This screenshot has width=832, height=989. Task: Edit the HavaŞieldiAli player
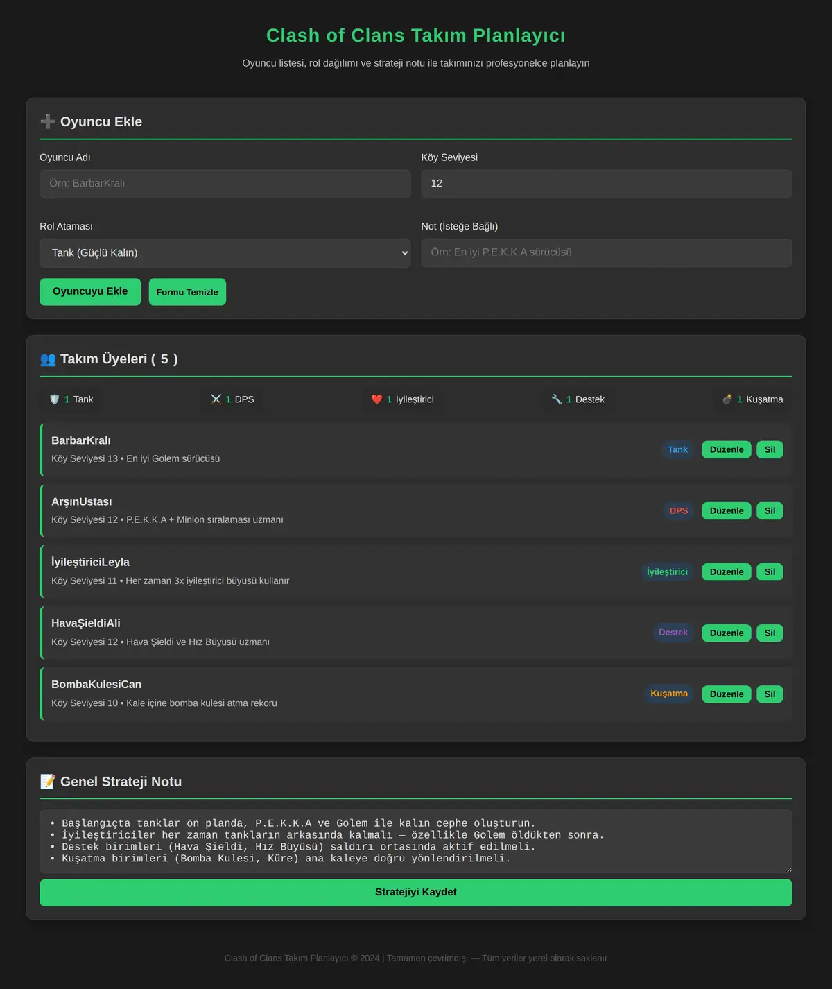click(727, 633)
